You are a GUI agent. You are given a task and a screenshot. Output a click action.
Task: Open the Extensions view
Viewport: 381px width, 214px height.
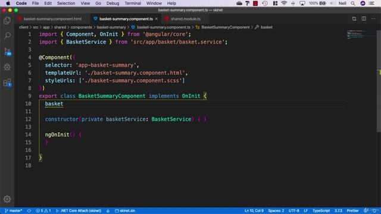tap(7, 83)
